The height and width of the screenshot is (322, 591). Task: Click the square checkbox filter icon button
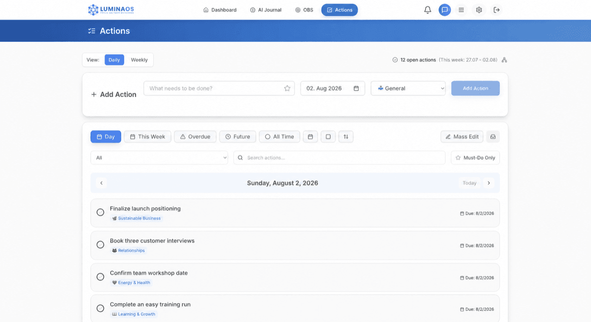coord(328,137)
